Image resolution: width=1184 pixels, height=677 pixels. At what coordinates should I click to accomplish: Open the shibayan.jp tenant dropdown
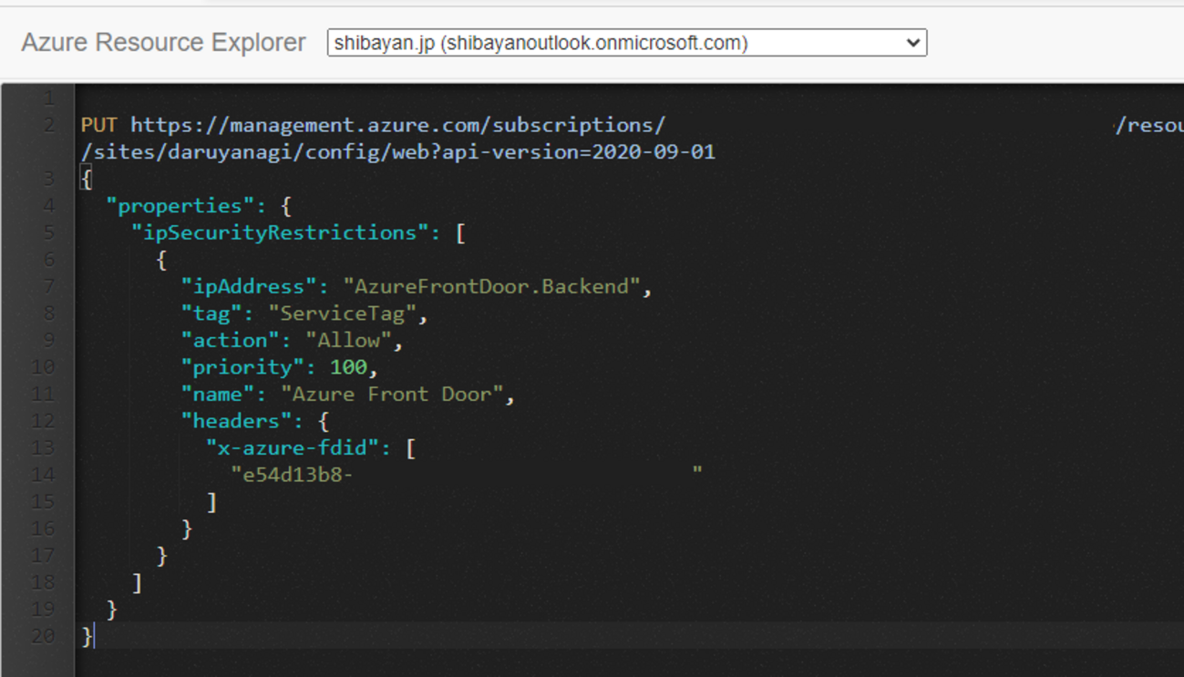click(625, 43)
